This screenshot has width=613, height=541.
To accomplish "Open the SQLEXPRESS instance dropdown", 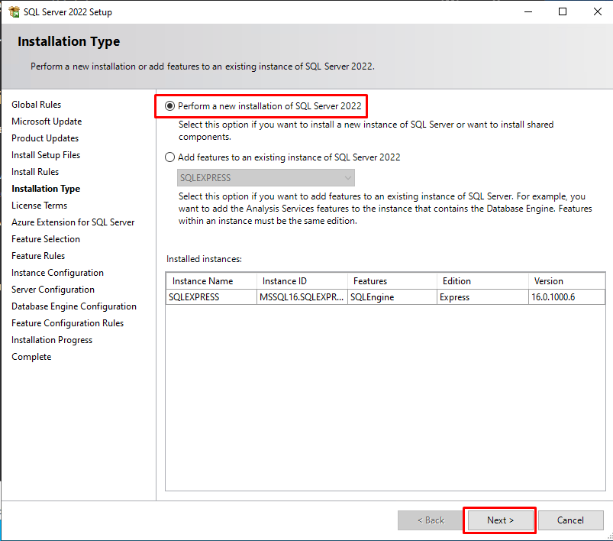I will click(x=260, y=177).
